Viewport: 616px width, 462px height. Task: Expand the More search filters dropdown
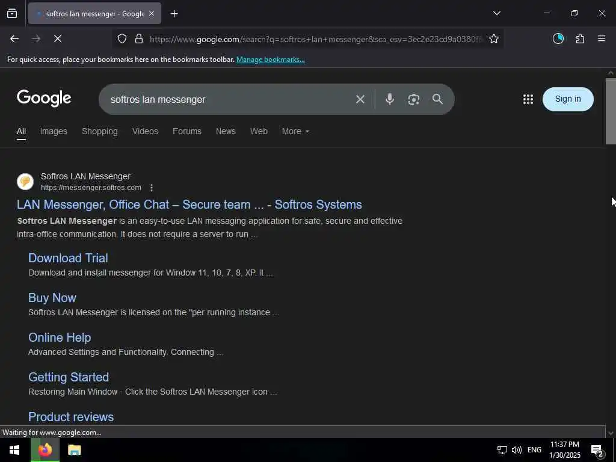(295, 131)
